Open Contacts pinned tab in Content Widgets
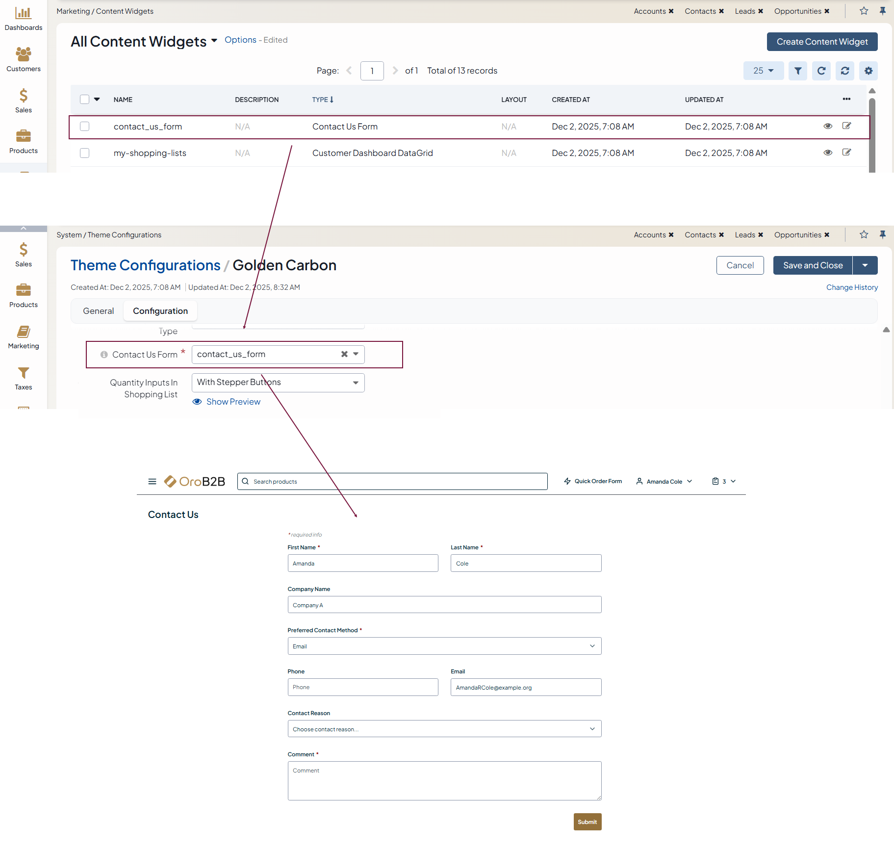 click(700, 11)
